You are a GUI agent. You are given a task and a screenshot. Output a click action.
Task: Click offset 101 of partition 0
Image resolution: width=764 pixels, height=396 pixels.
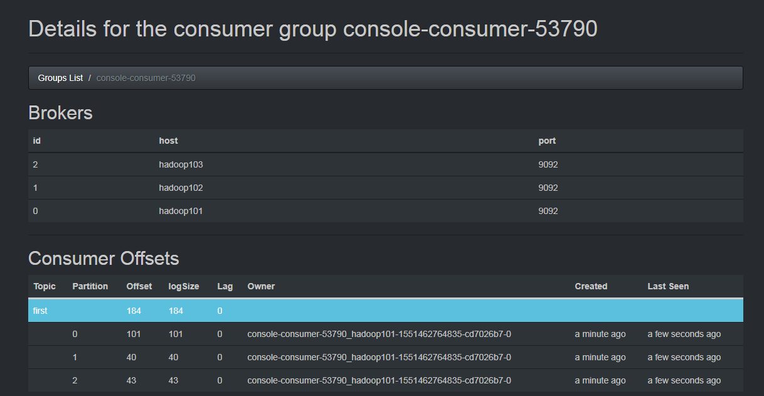(x=134, y=334)
